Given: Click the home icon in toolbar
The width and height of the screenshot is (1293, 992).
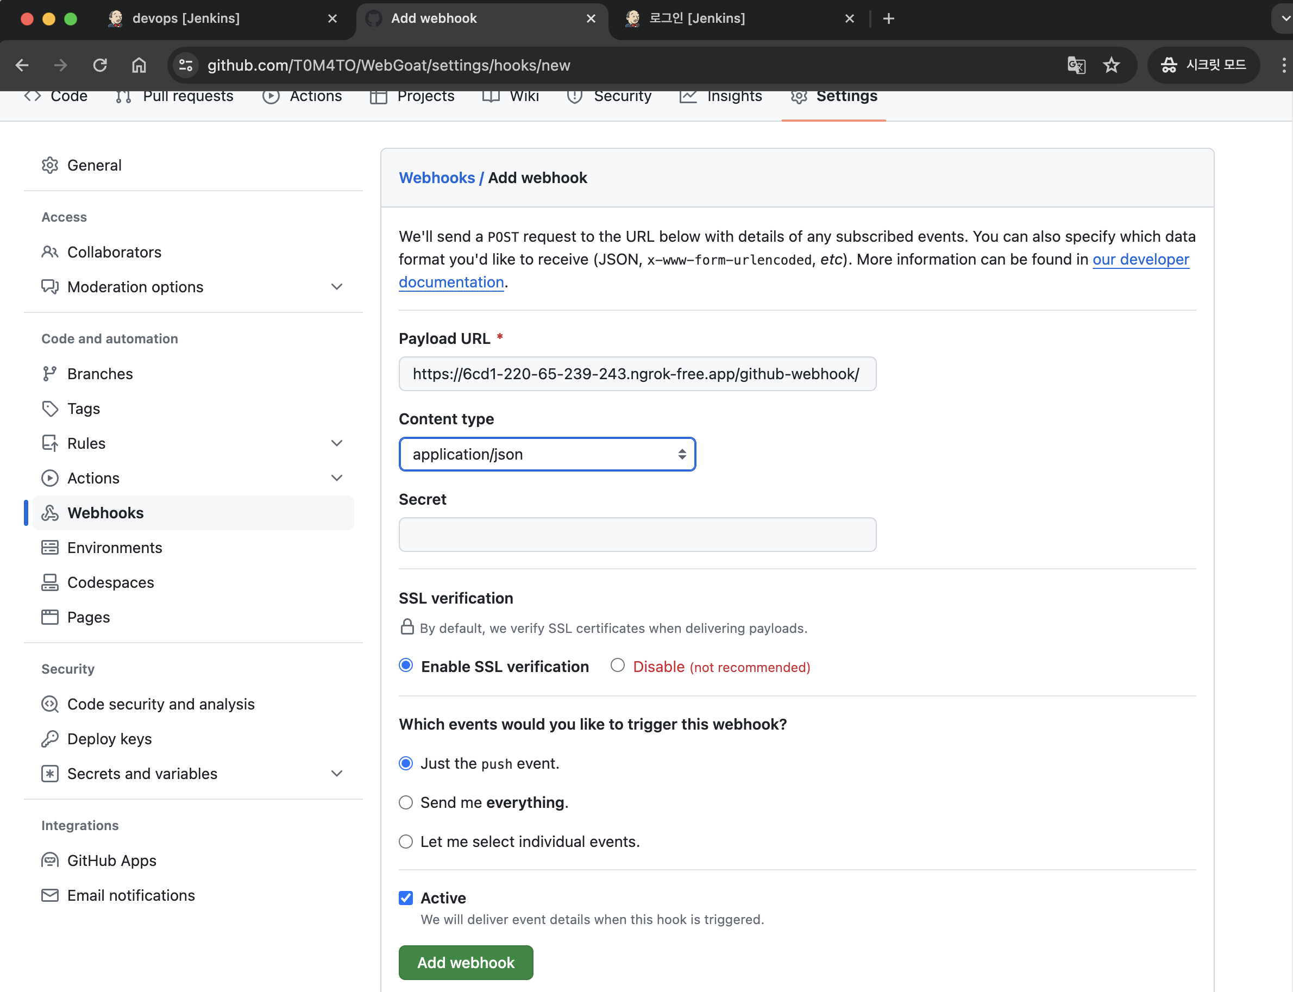Looking at the screenshot, I should [139, 65].
